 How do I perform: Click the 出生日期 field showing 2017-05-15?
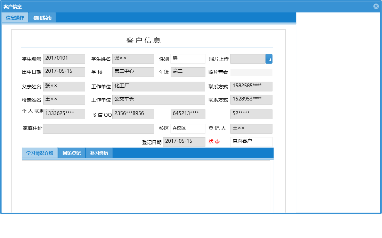coord(64,72)
